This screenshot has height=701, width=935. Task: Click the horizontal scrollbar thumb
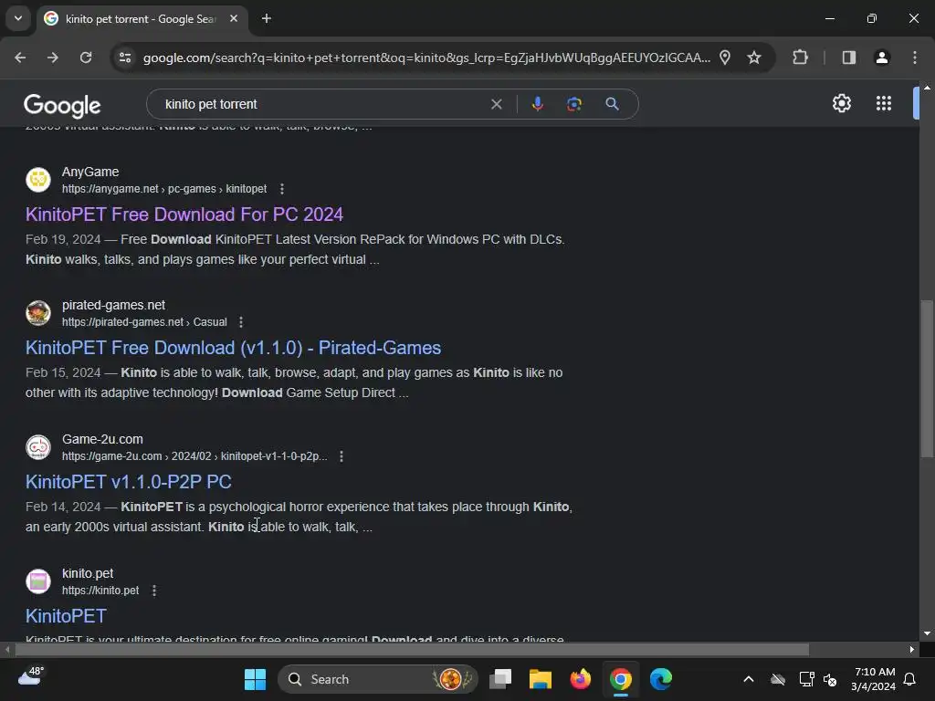click(x=412, y=649)
